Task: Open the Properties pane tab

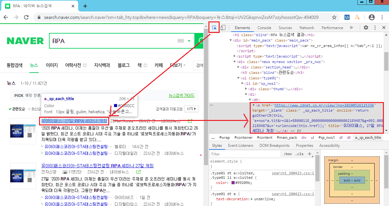Action: (x=304, y=146)
